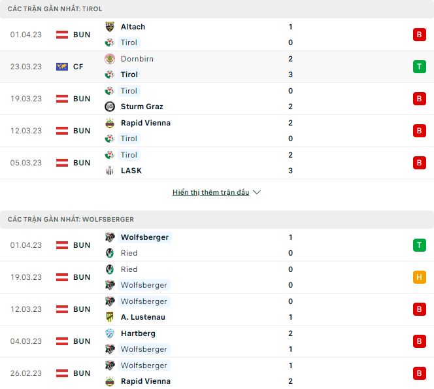Viewport: 434px width, 389px height.
Task: Click the Sturm Graz club crest
Action: click(x=110, y=107)
